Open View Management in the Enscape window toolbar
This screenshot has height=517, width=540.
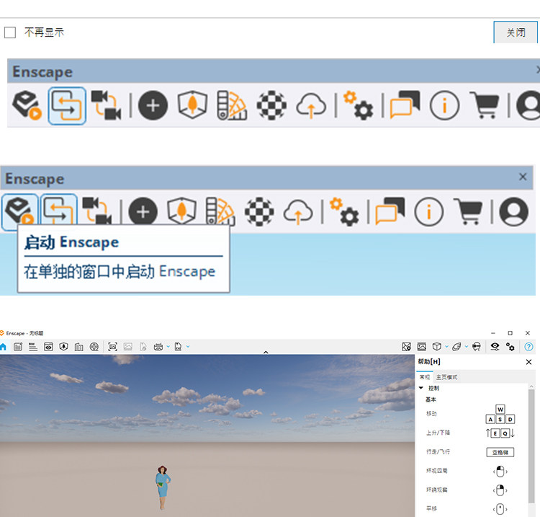pos(18,347)
